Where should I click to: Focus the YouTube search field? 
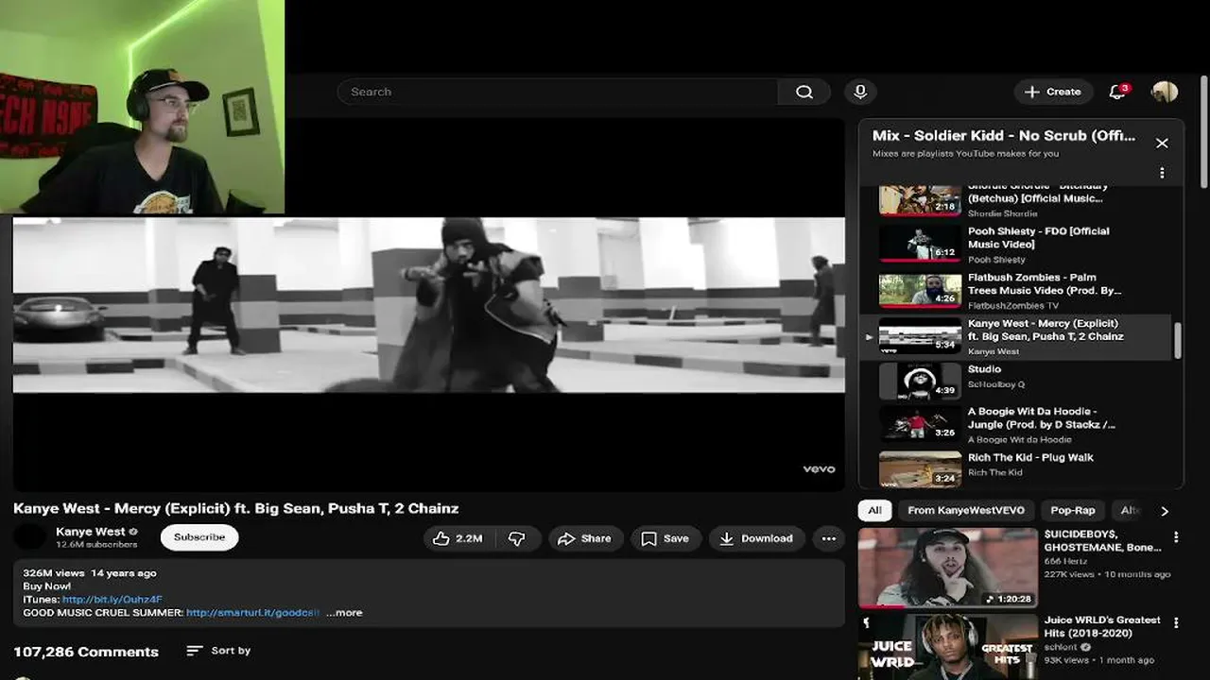click(558, 92)
